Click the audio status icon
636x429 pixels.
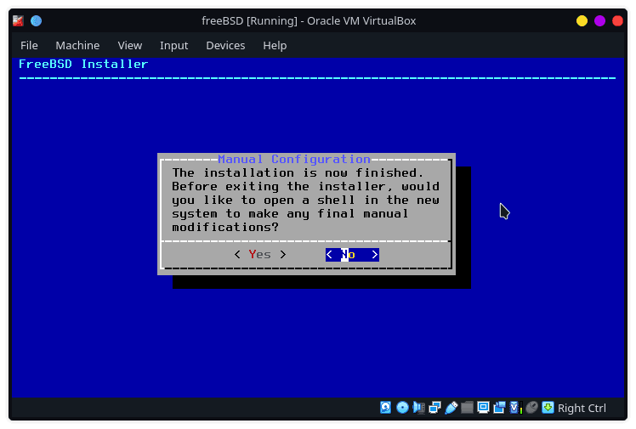pos(418,408)
